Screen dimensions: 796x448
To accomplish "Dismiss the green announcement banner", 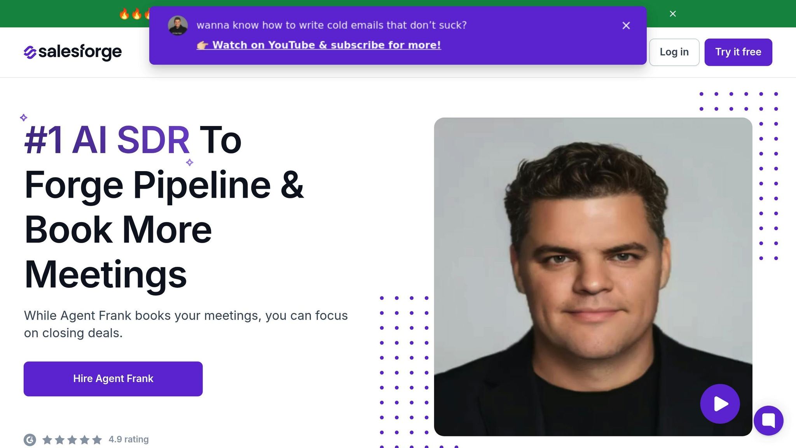I will click(673, 14).
